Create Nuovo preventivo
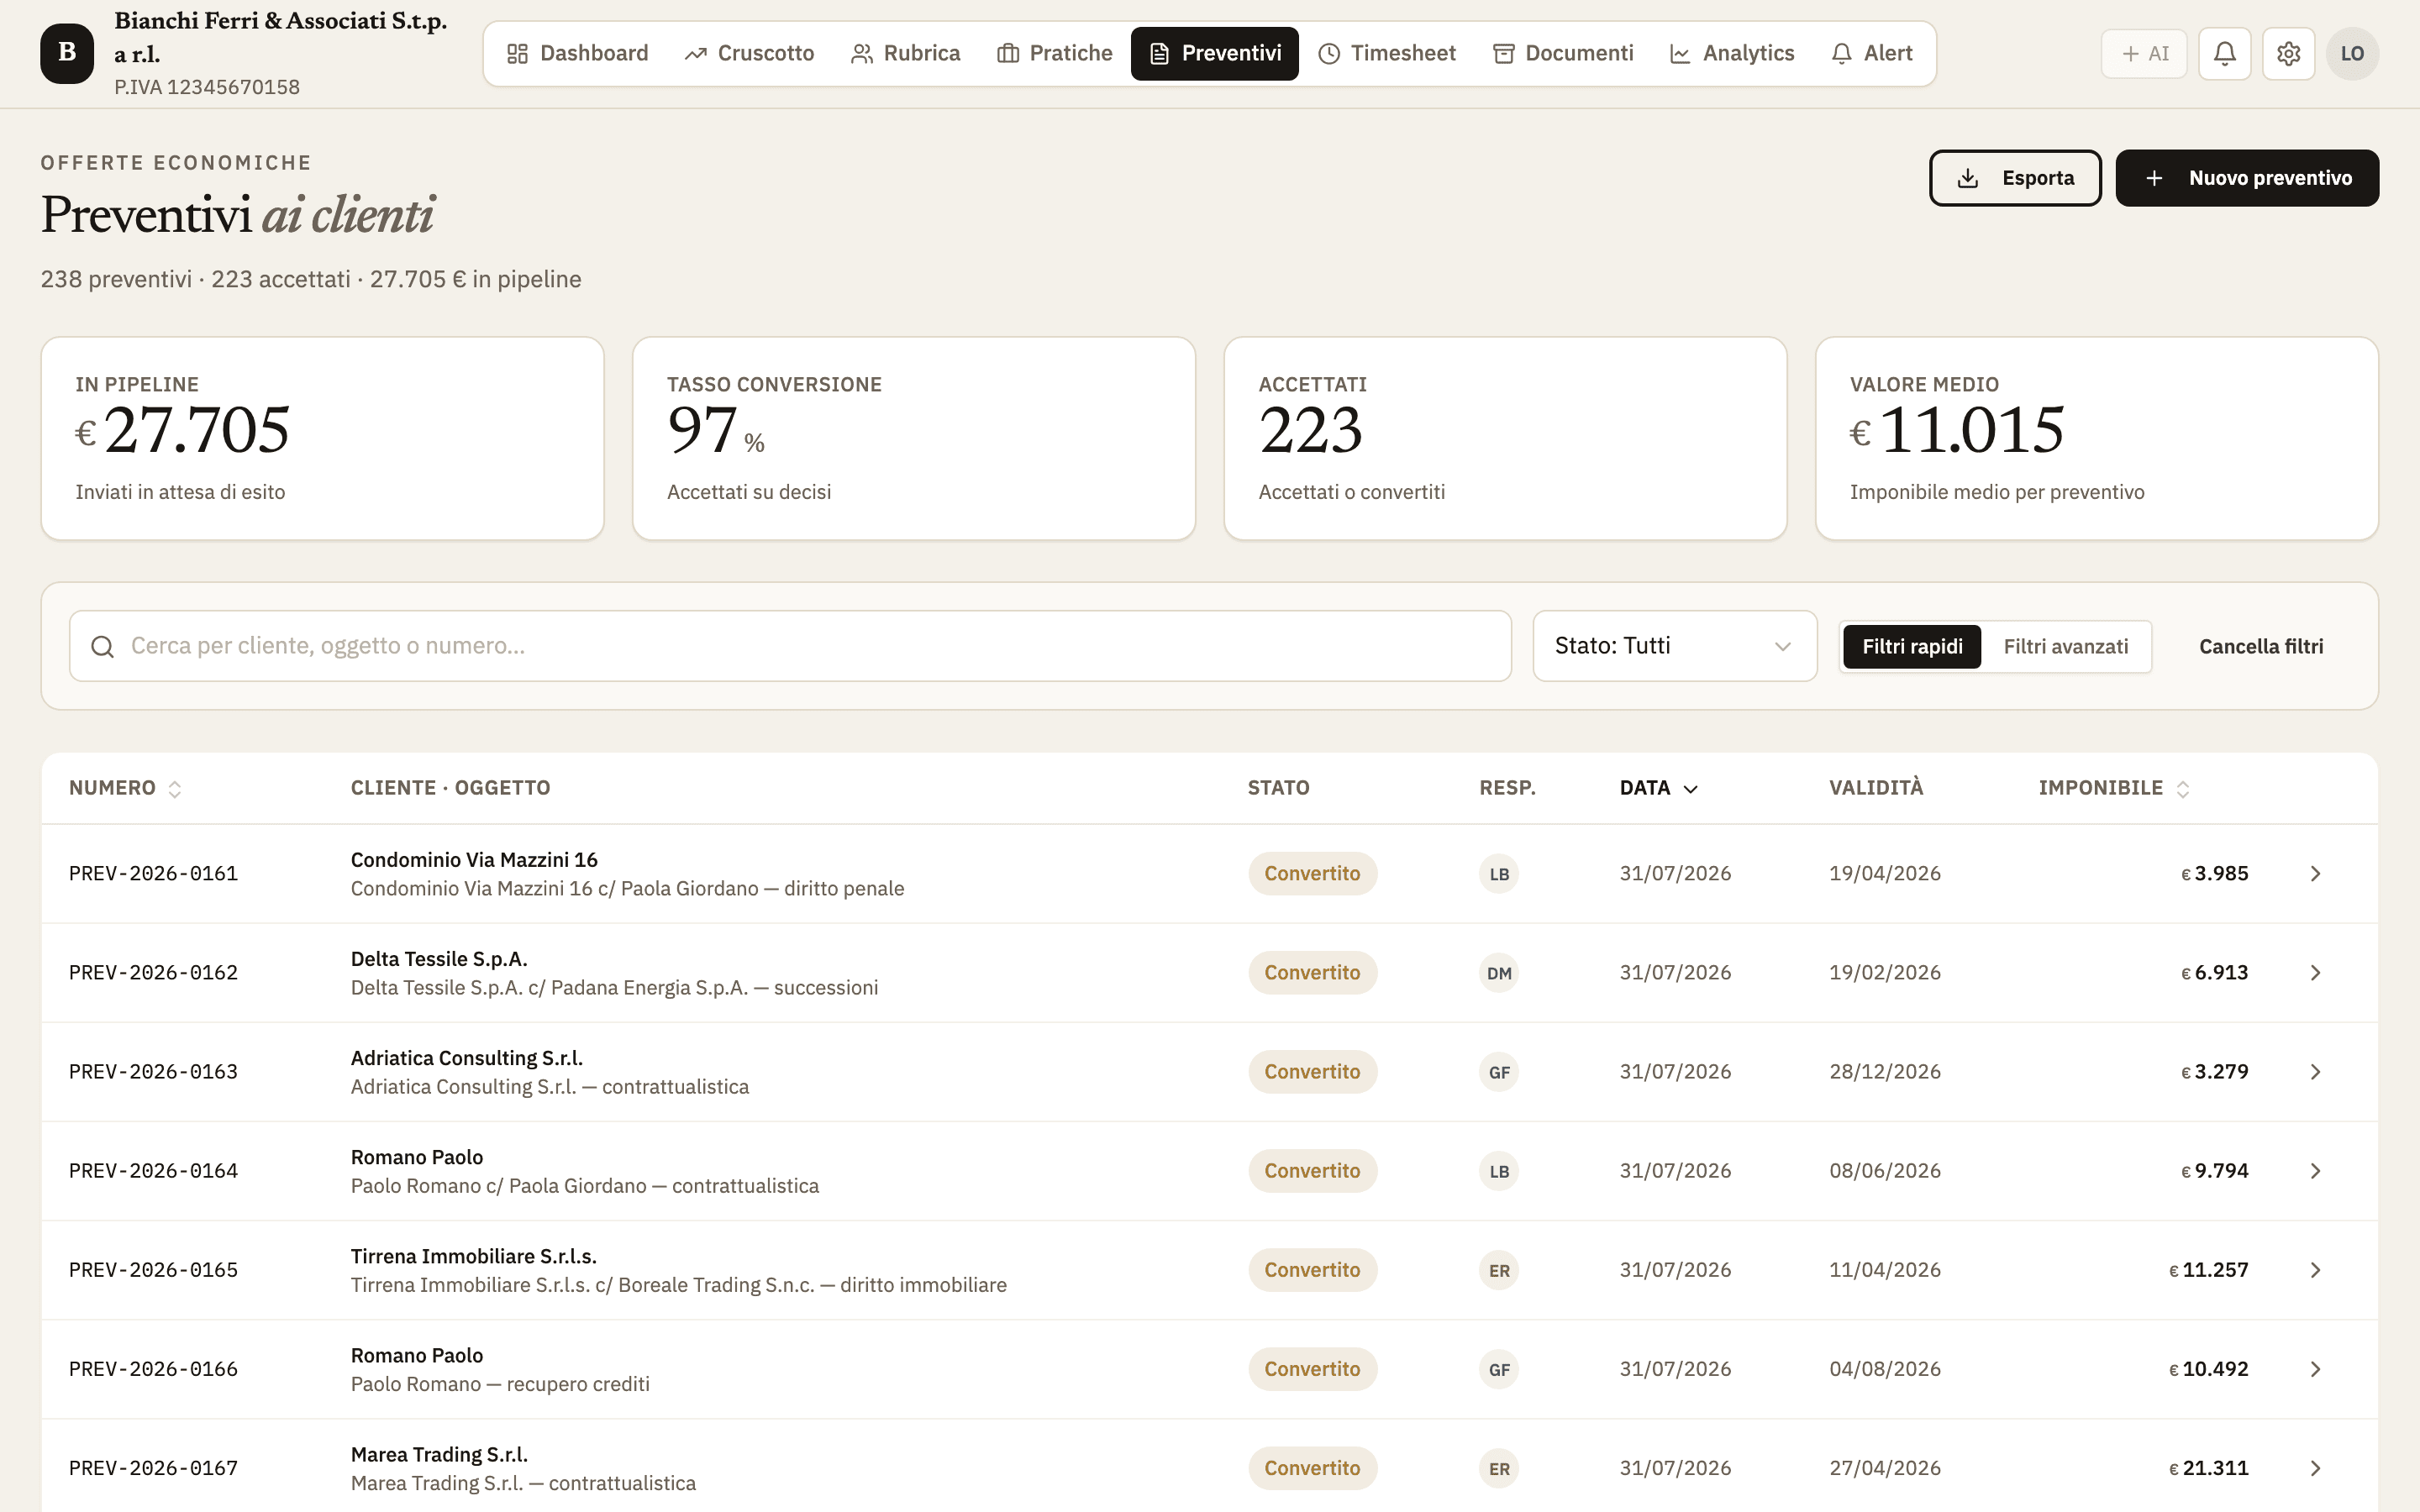2420x1512 pixels. click(2247, 178)
